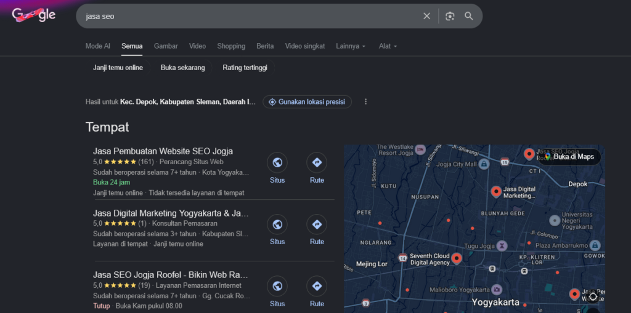Open the Gambar tab

pos(166,46)
